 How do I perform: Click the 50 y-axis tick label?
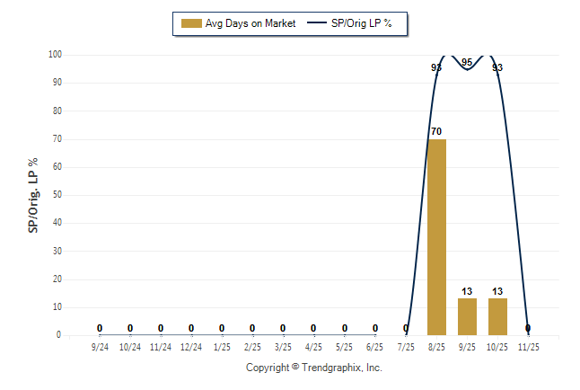(57, 195)
